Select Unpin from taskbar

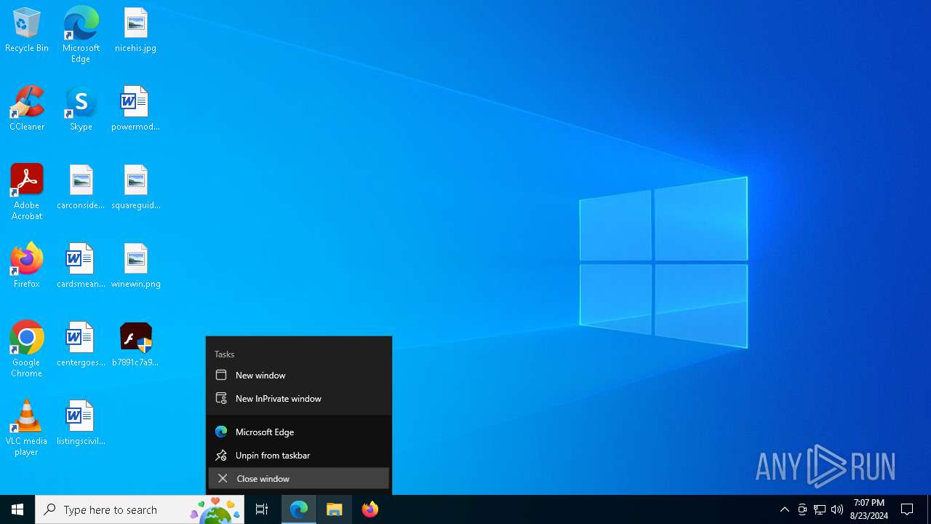299,456
